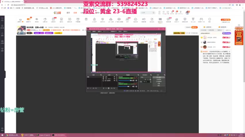Open the View menu in OBS window
Viewport: 245px width, 137px height.
[99, 32]
